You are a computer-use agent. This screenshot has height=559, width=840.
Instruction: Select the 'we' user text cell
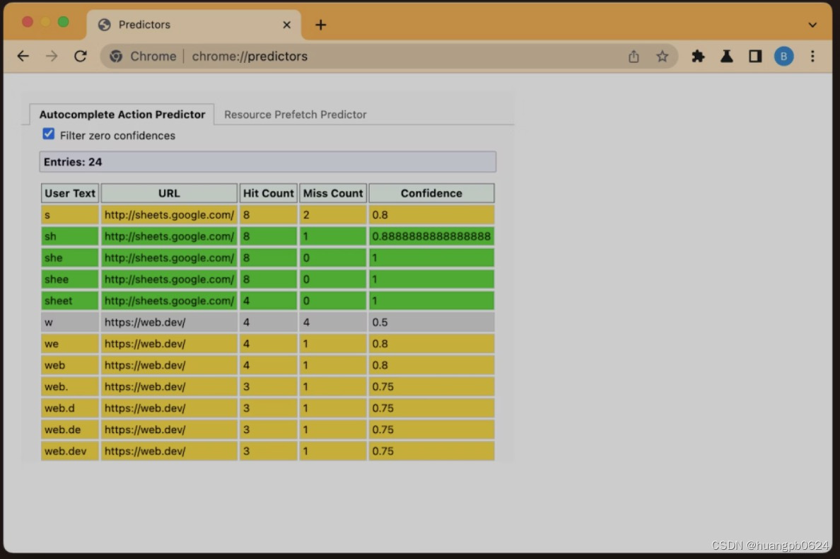coord(69,344)
